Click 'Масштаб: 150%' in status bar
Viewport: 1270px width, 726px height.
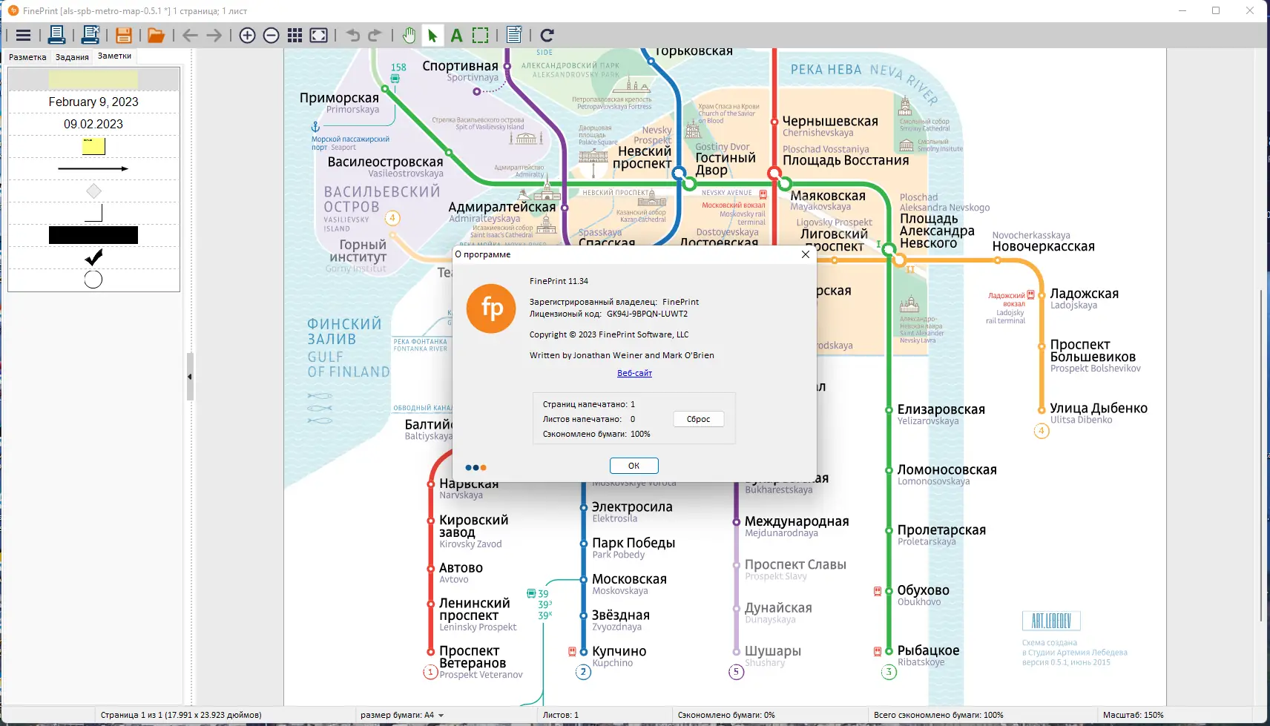tap(1133, 715)
